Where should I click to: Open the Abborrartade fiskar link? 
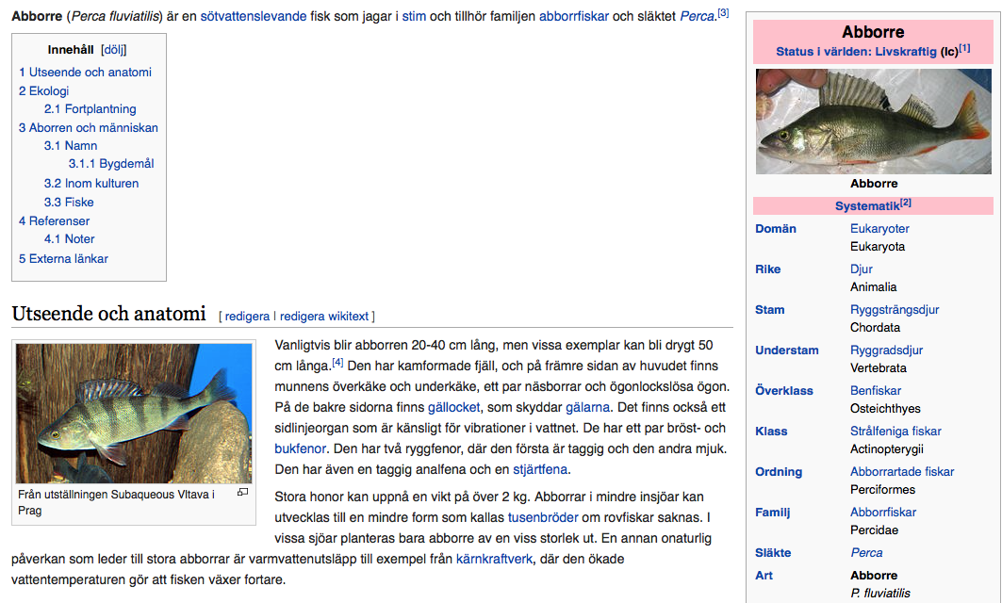(902, 472)
